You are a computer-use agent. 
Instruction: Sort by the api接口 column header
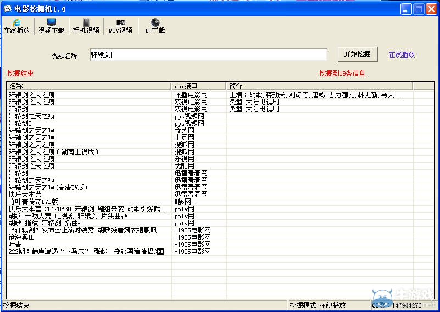(x=199, y=86)
